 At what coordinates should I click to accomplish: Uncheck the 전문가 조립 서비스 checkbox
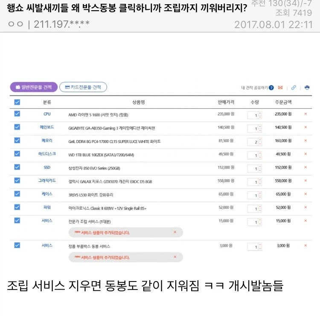(x=17, y=221)
